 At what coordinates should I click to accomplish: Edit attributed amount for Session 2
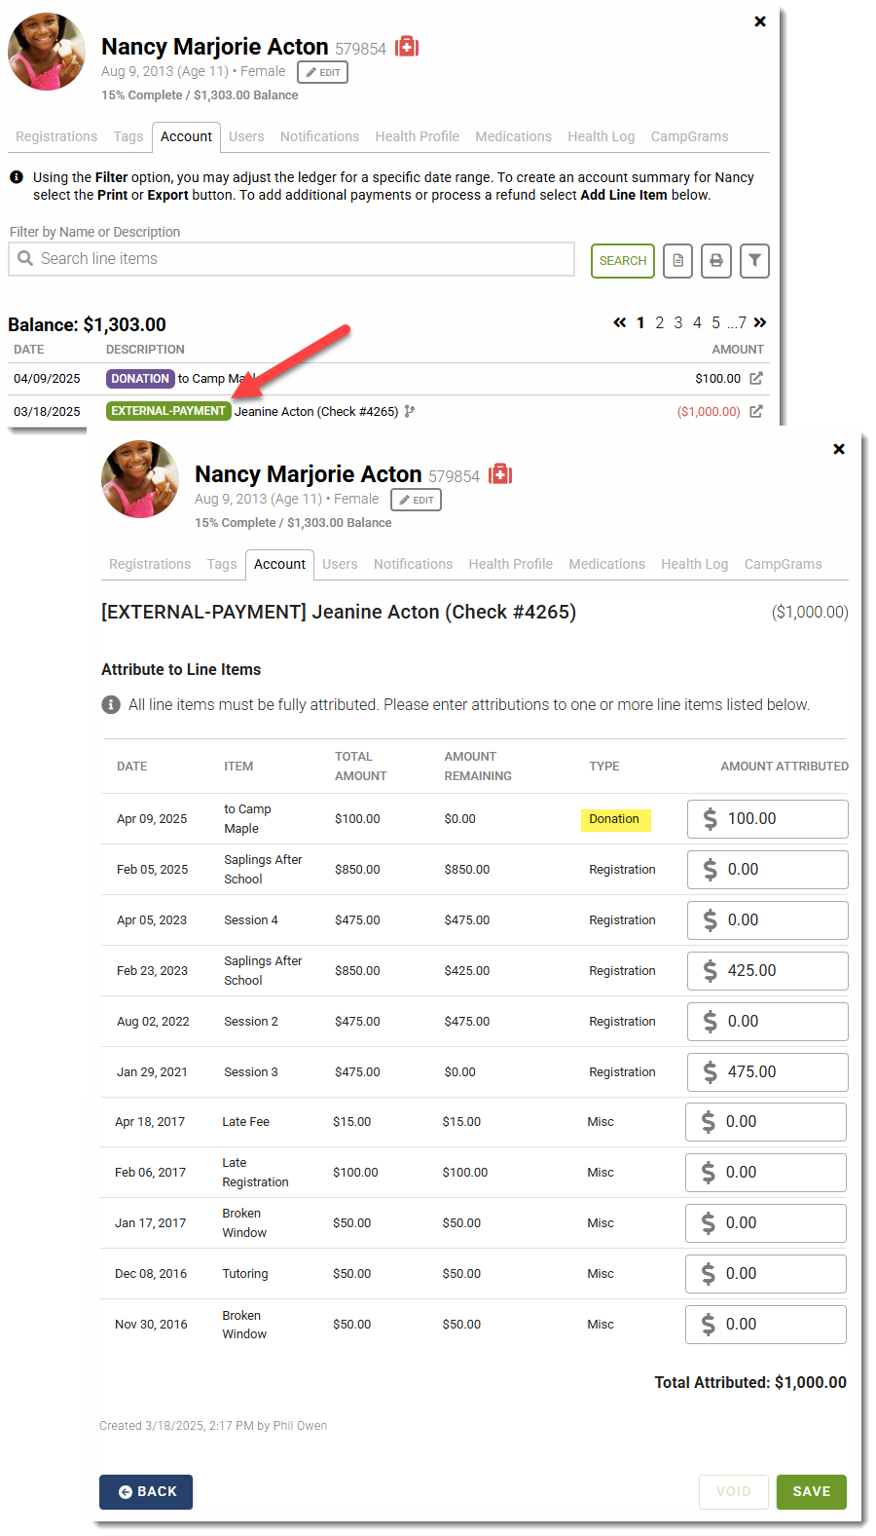768,1022
